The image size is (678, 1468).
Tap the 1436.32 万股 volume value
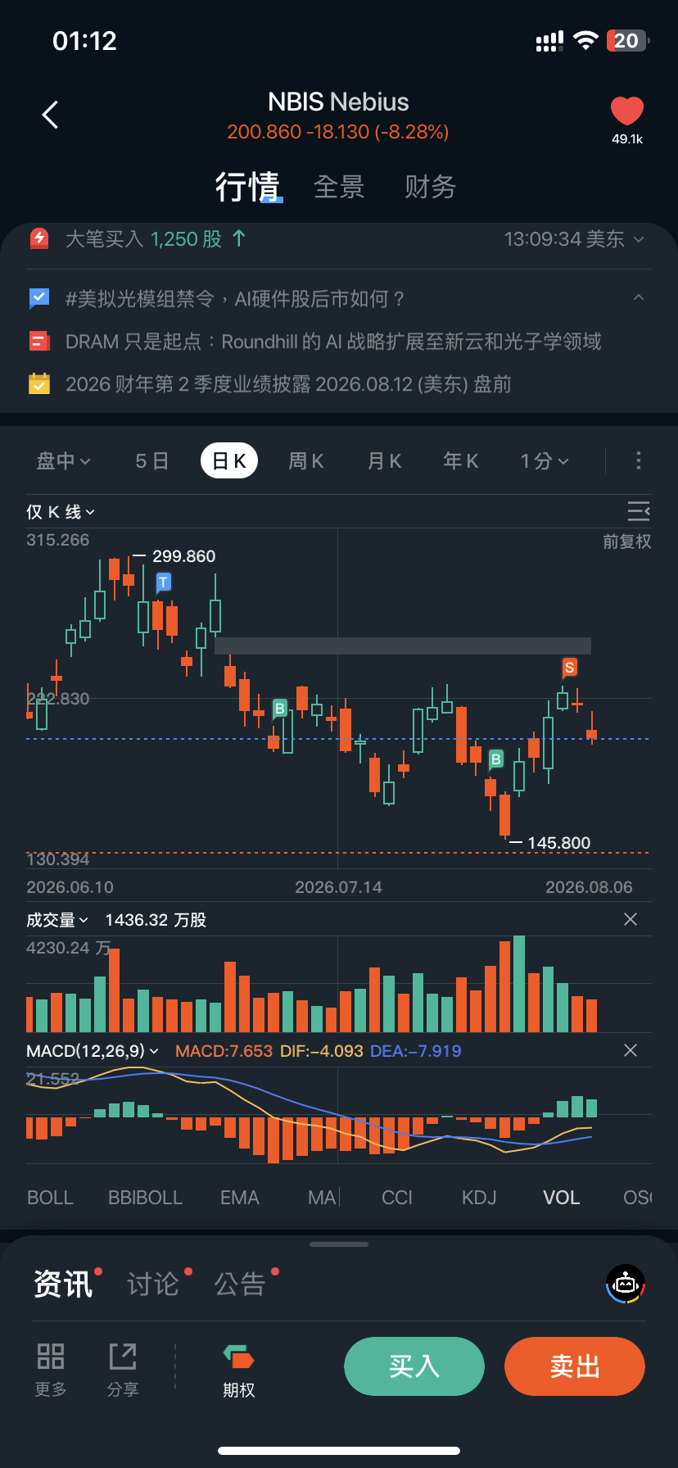click(156, 920)
